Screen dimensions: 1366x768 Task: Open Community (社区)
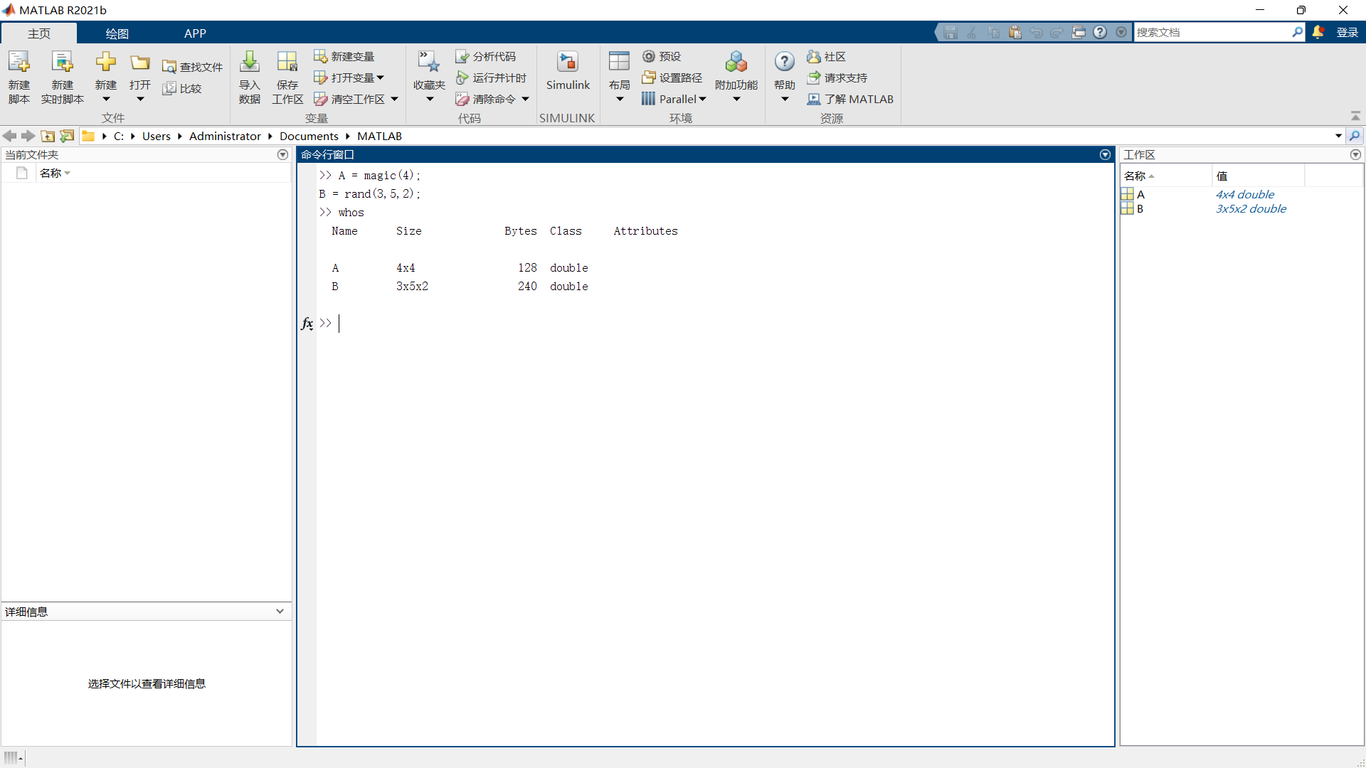tap(826, 56)
